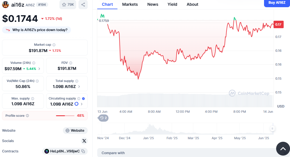Screen dimensions: 290x157
Task: Expand the Total supply chevron
Action: point(79,87)
